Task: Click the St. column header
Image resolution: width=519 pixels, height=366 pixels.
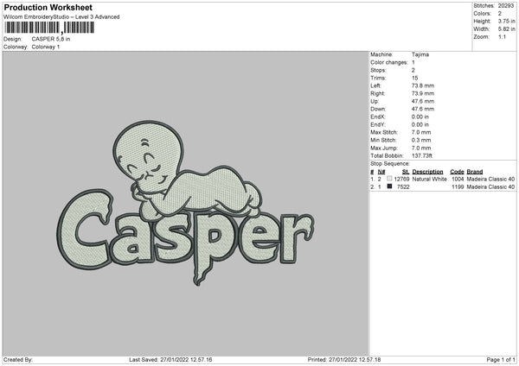Action: click(x=406, y=172)
